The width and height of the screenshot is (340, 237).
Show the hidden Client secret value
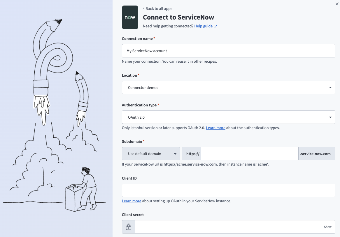pos(327,227)
